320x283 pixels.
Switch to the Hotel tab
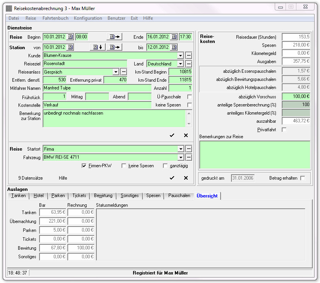(38, 196)
